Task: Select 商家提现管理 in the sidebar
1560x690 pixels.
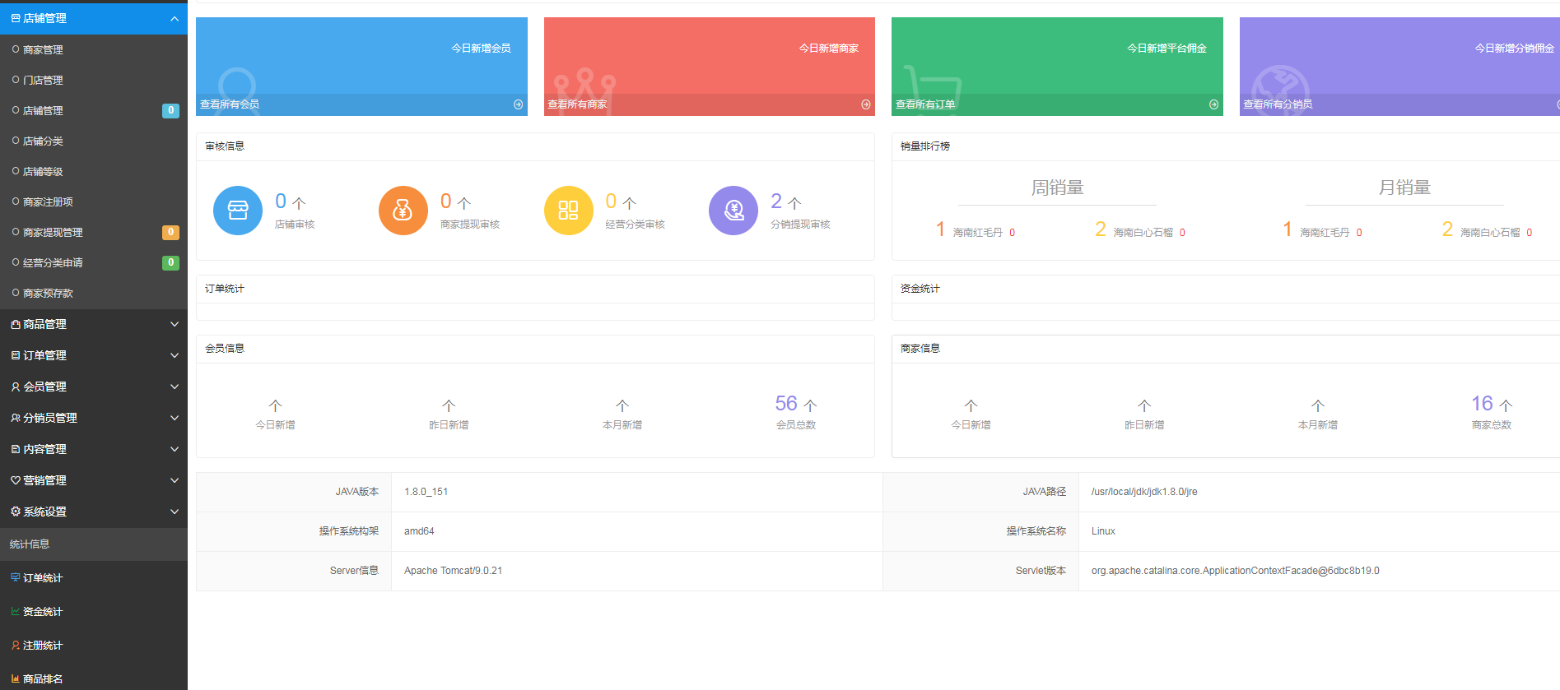Action: [x=53, y=233]
